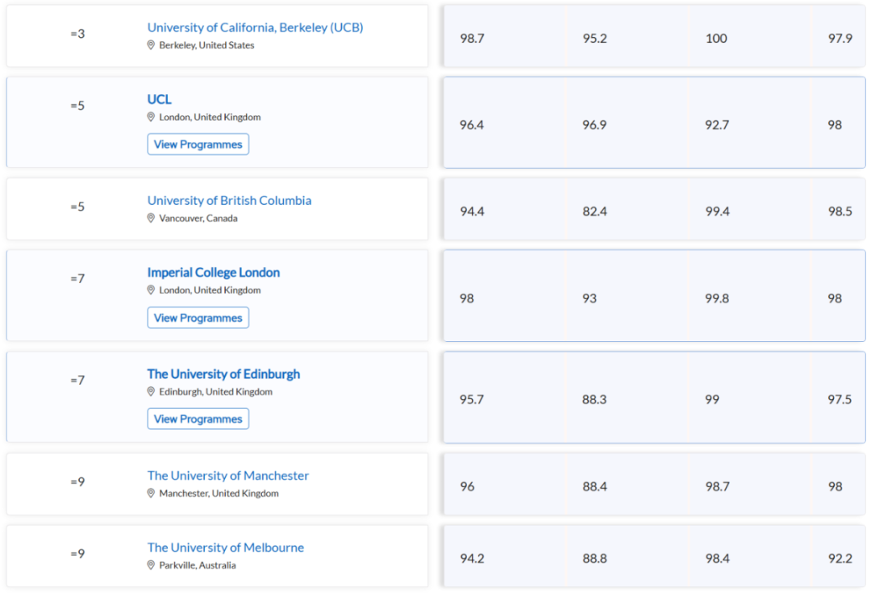871x596 pixels.
Task: Select the 82.4 score for British Columbia
Action: point(594,211)
